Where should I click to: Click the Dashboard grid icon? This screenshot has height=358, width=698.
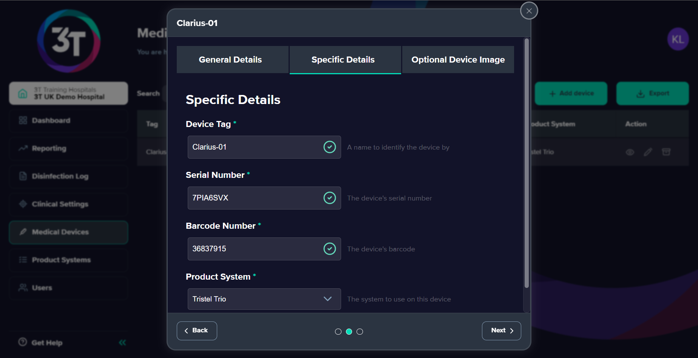[x=23, y=120]
